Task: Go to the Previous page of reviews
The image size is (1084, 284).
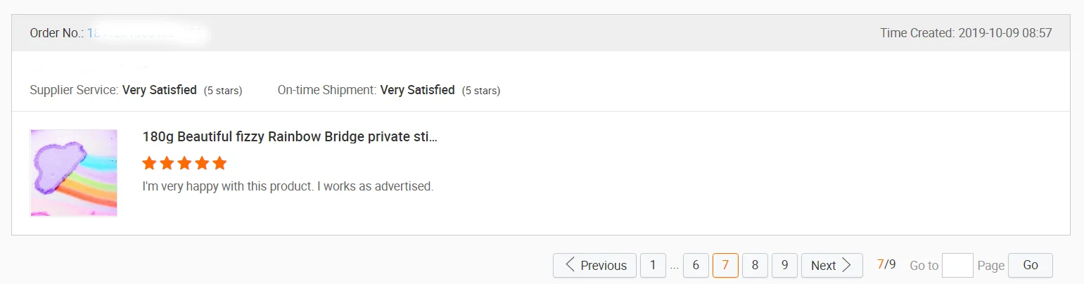Action: click(594, 265)
